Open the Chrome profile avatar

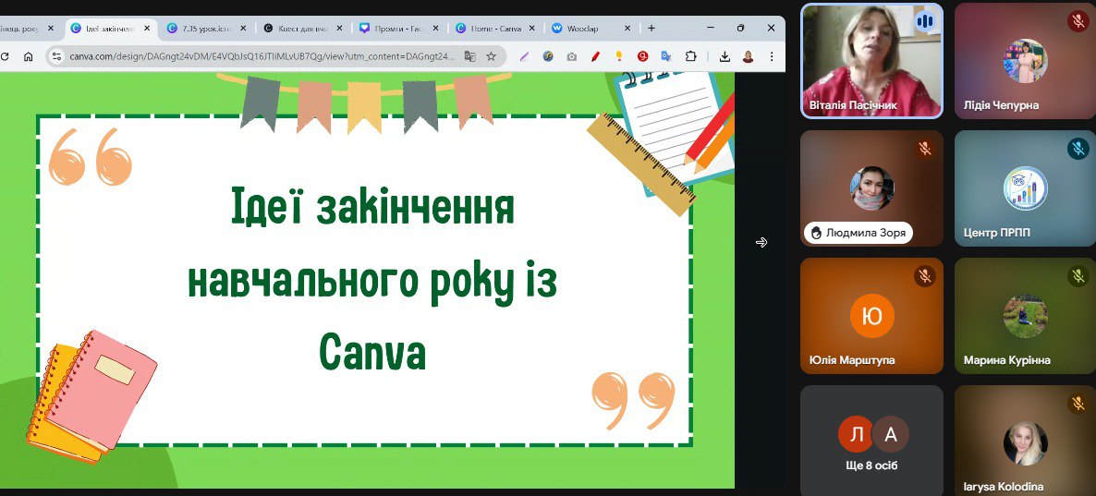click(748, 56)
